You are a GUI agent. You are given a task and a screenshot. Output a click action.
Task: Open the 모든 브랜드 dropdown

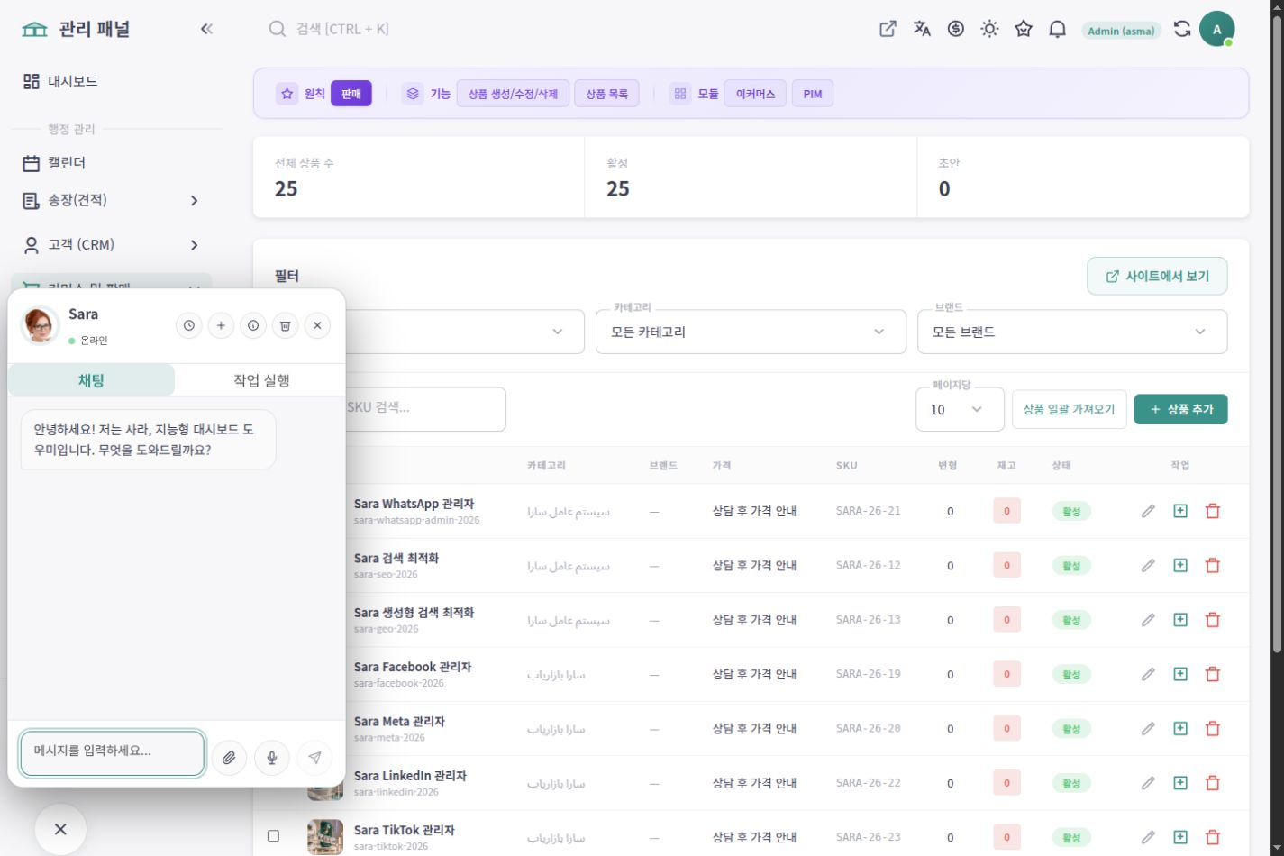coord(1072,332)
